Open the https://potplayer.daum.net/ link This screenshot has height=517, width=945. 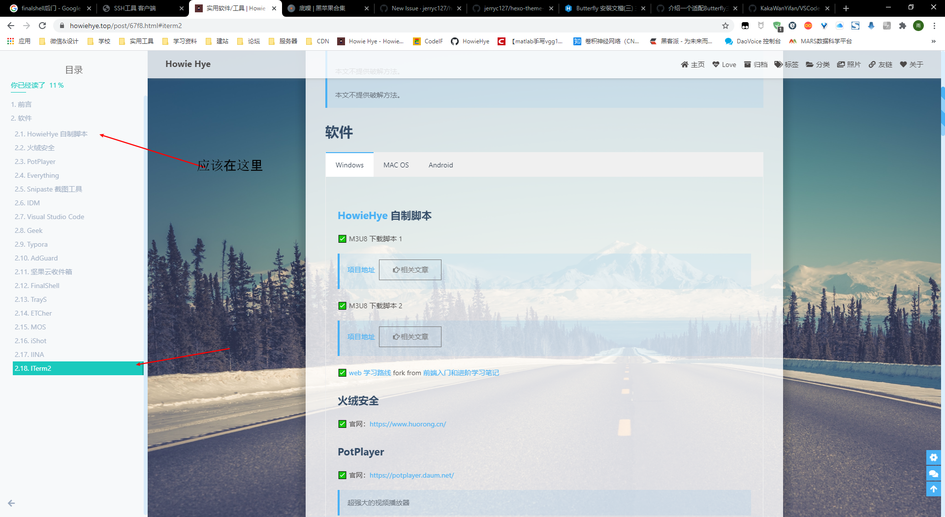(411, 475)
